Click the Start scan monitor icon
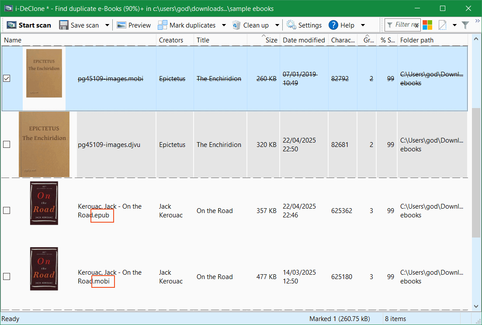Image resolution: width=482 pixels, height=325 pixels. (x=11, y=25)
